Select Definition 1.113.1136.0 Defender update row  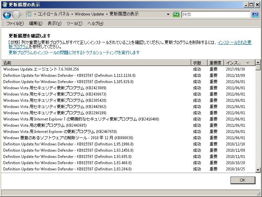click(x=128, y=76)
